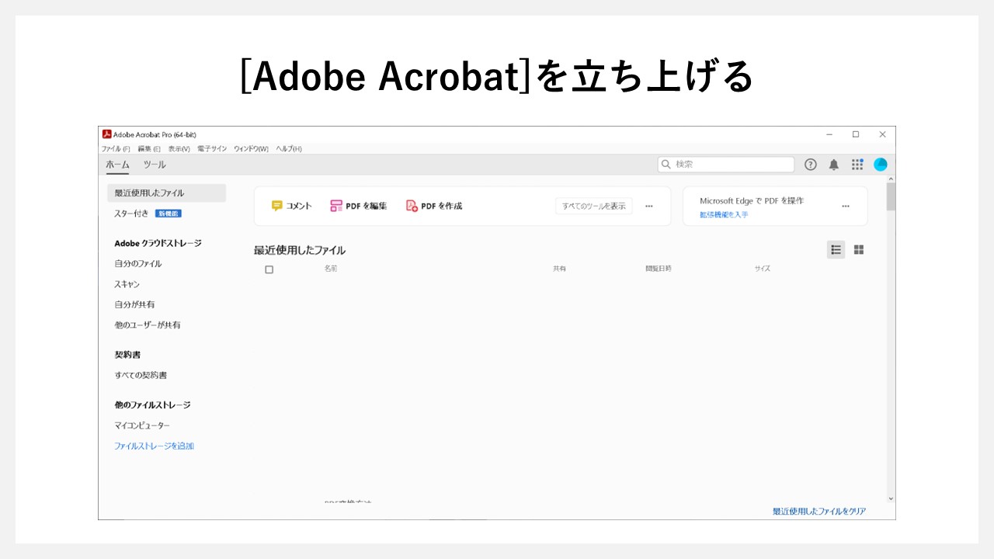The height and width of the screenshot is (559, 994).
Task: Open your account profile avatar
Action: point(880,164)
